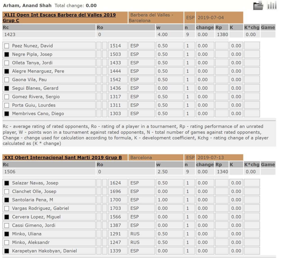
Task: Click the rating 1703 for Vargas Rodriguez
Action: tap(115, 208)
